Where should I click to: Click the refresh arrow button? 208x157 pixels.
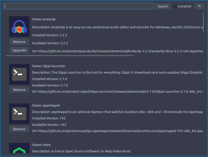[199, 6]
